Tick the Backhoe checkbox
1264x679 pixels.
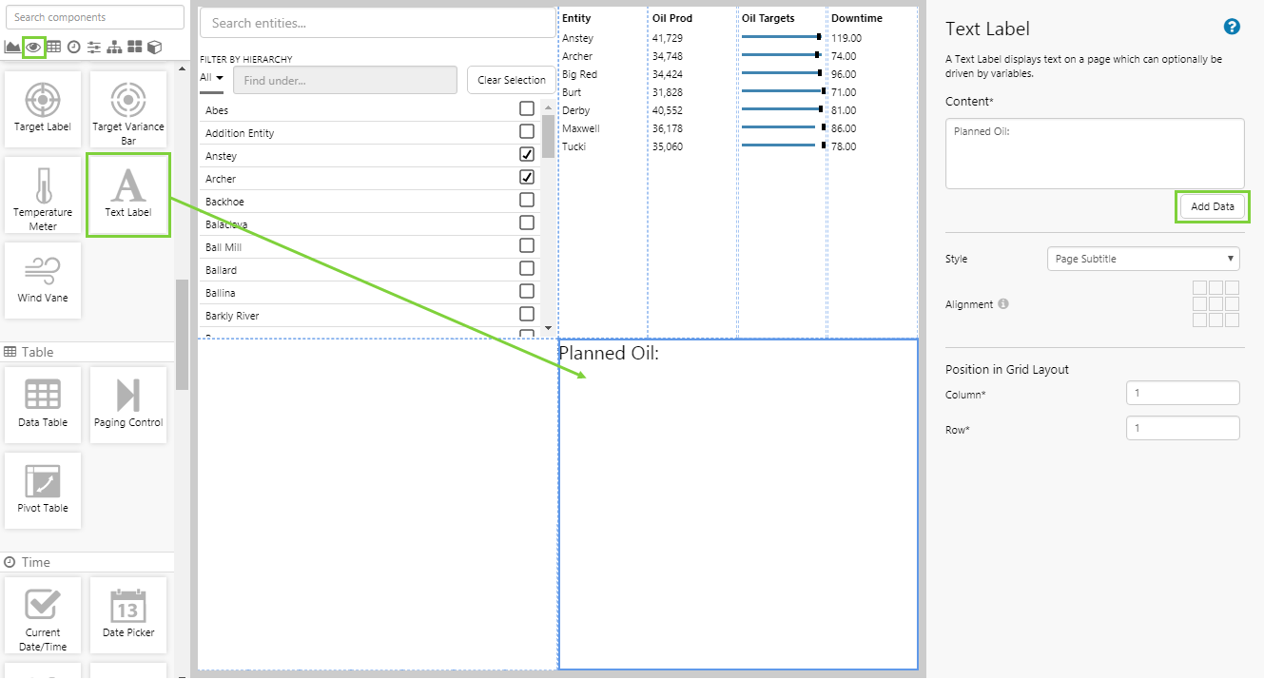pyautogui.click(x=527, y=200)
